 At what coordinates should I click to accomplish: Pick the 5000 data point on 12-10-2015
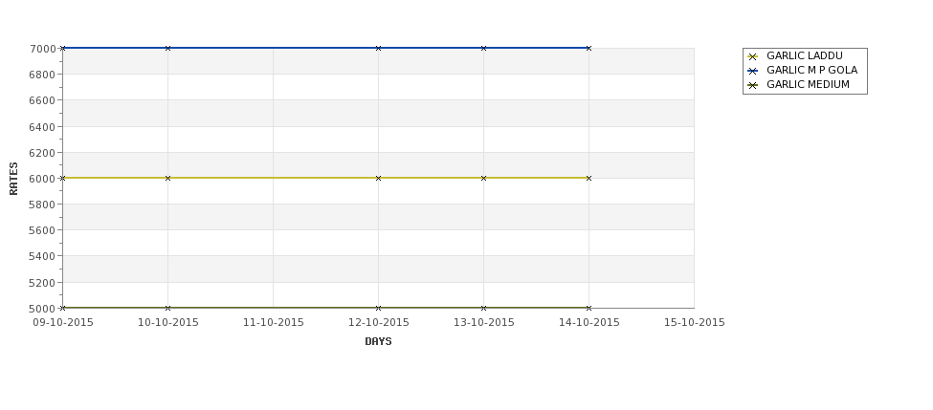[x=378, y=308]
